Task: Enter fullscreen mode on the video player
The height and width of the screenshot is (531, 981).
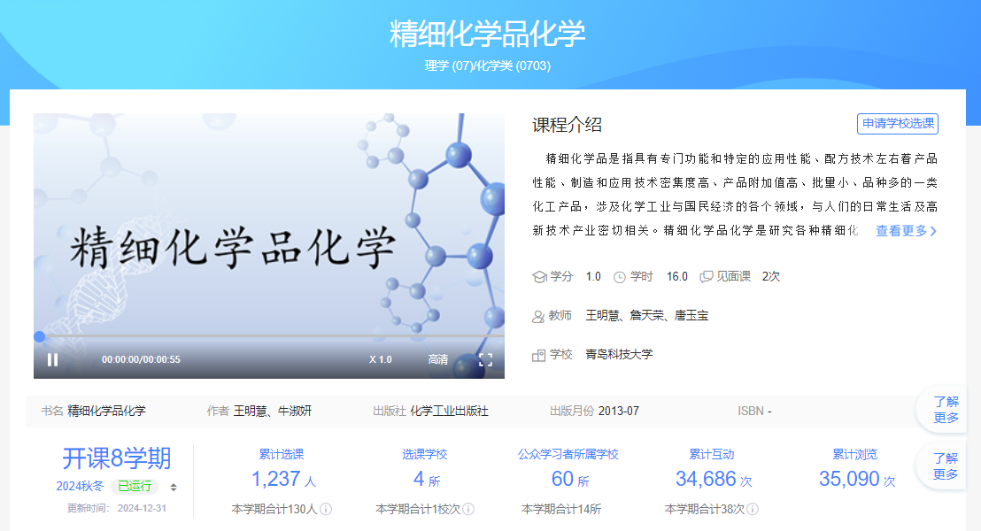Action: [485, 359]
